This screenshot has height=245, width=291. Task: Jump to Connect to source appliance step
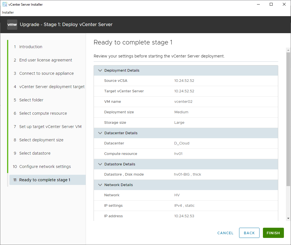pos(46,73)
